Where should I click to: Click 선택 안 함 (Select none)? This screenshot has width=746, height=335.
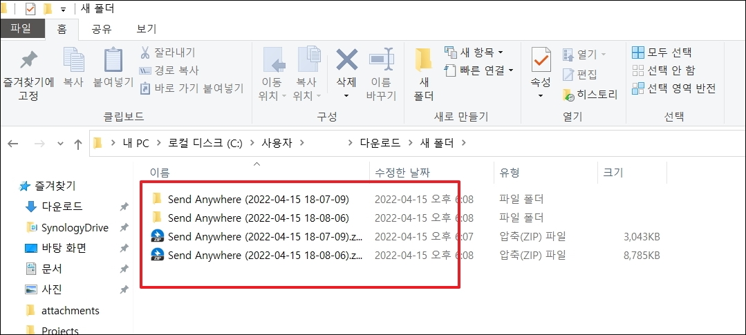[x=664, y=70]
